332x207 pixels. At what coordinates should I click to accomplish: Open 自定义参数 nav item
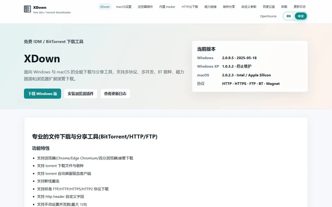click(249, 7)
